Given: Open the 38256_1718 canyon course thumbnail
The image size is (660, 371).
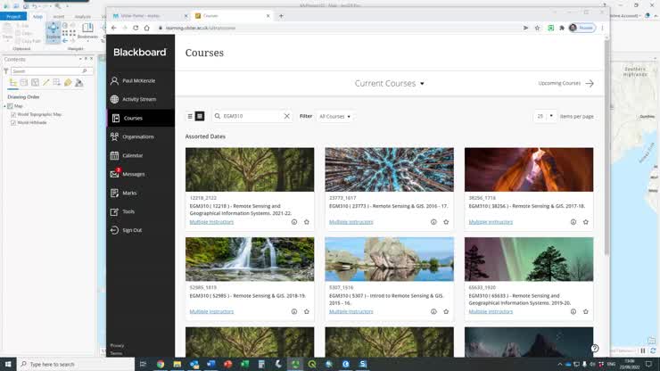Looking at the screenshot, I should 528,169.
